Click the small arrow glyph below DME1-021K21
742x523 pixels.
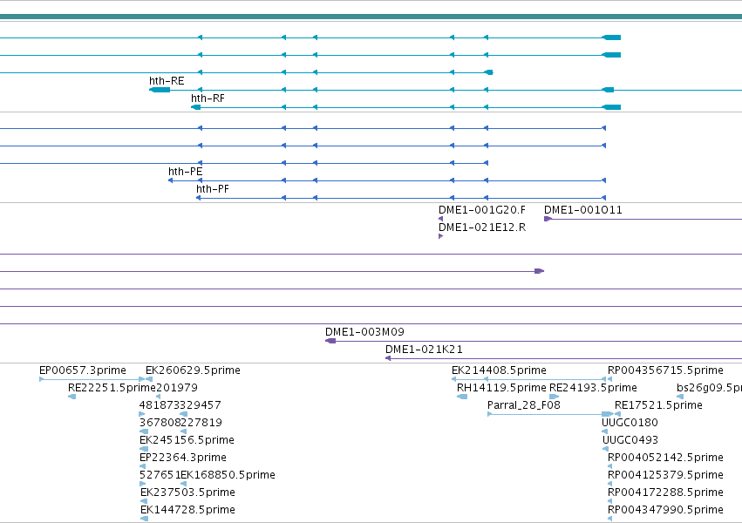[388, 358]
